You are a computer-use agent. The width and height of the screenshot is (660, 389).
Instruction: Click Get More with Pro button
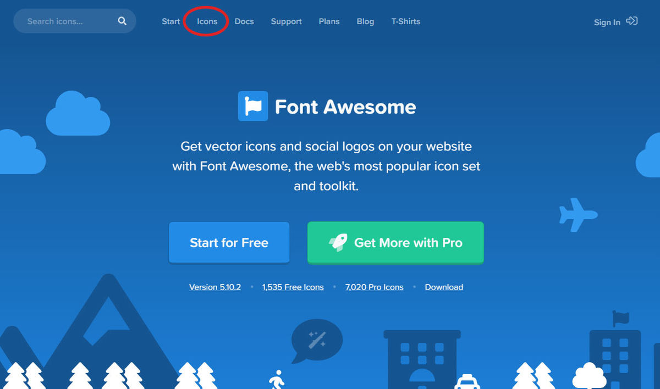[395, 243]
